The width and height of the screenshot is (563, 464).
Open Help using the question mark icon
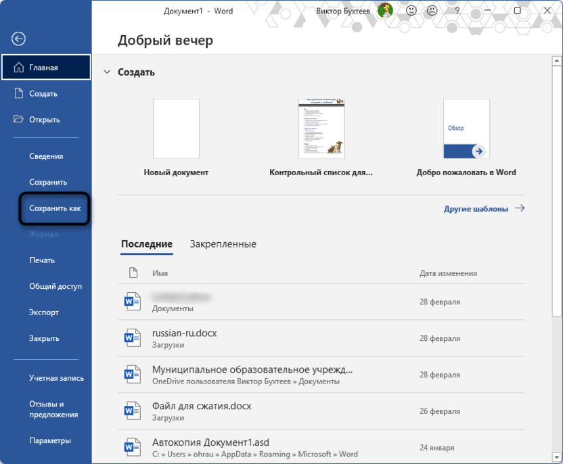coord(456,10)
